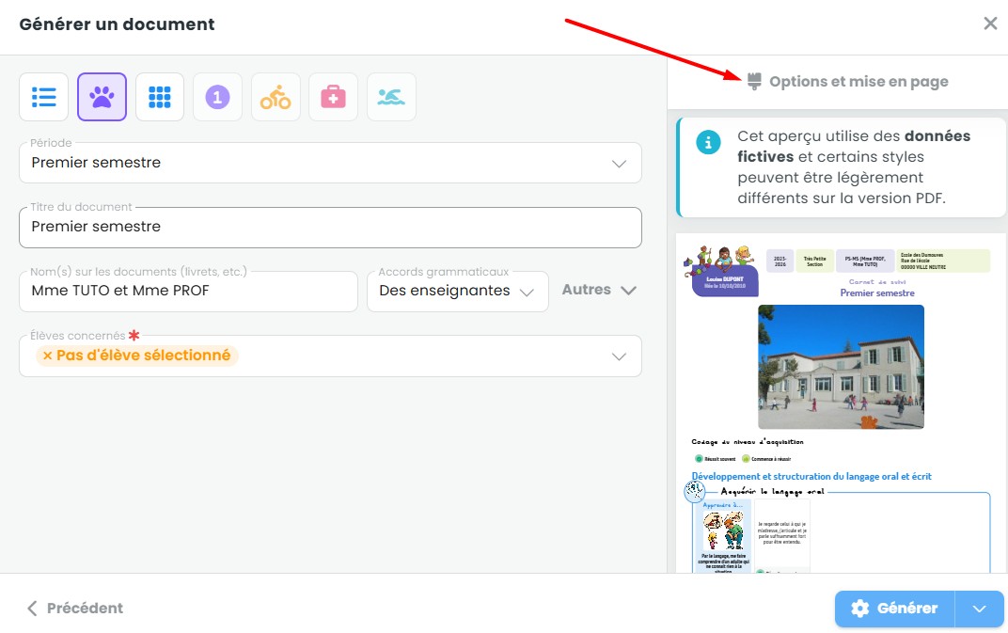Edit the Titre du document field
The image size is (1008, 633).
(x=330, y=227)
